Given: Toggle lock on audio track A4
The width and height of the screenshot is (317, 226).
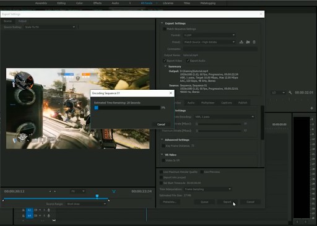Looking at the screenshot, I should pos(24,215).
